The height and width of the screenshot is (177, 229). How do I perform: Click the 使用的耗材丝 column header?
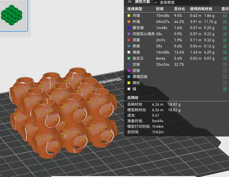coord(201,9)
